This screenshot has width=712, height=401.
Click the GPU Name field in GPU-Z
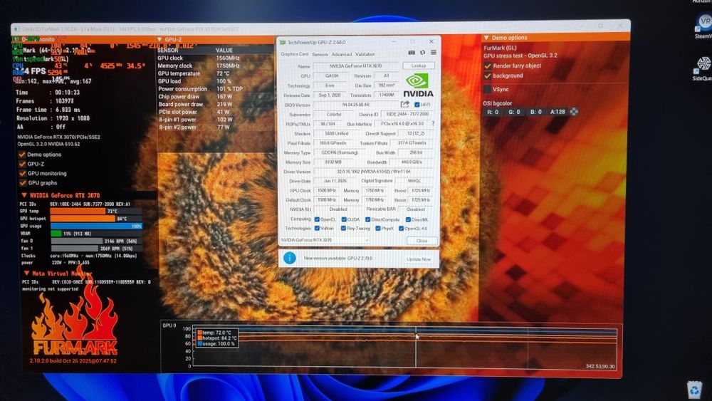click(x=355, y=66)
